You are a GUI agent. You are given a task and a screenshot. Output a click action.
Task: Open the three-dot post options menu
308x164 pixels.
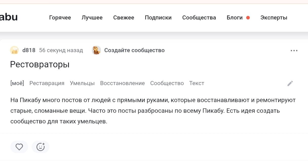click(x=294, y=51)
